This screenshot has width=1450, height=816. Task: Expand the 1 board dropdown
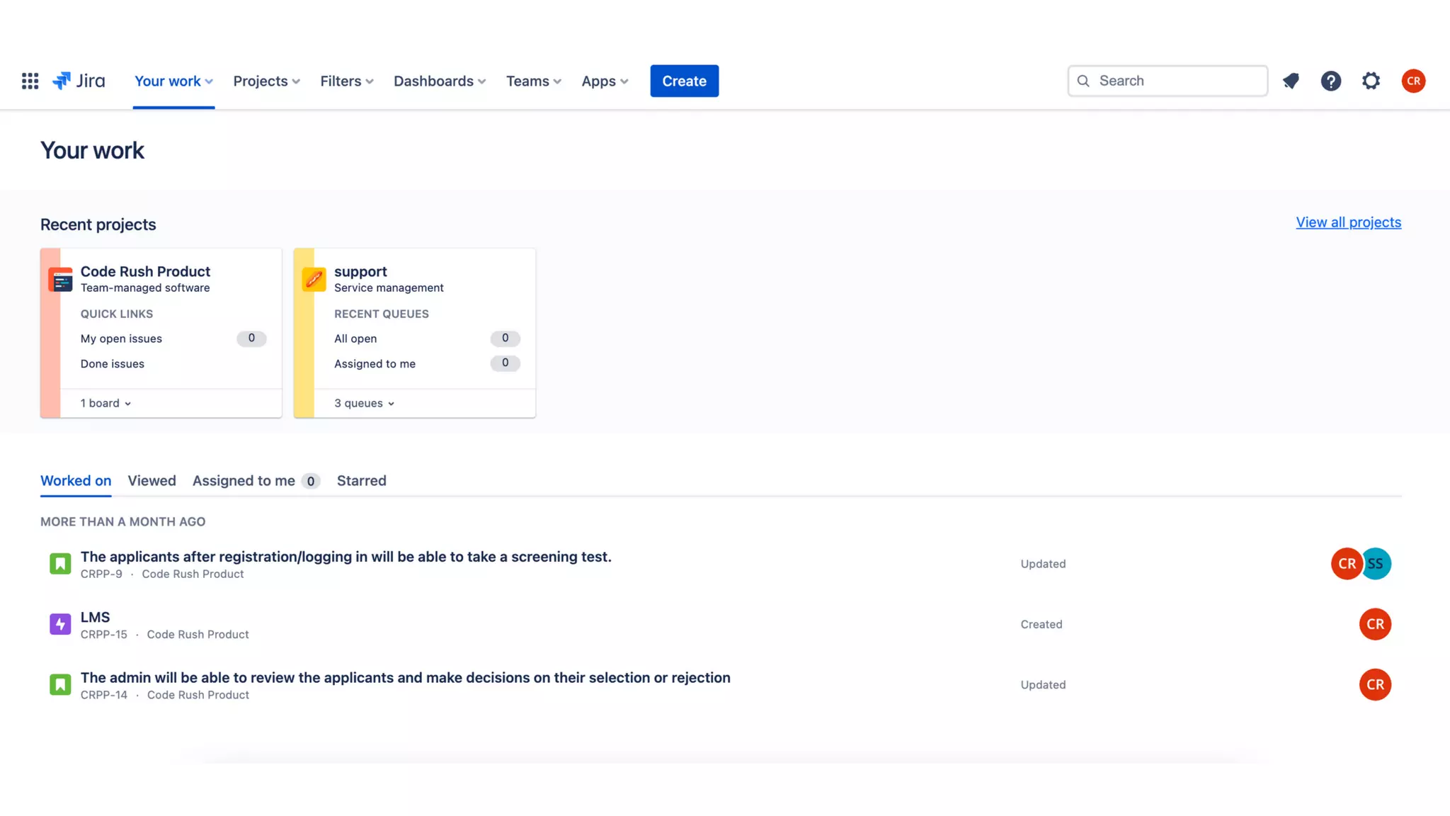pyautogui.click(x=105, y=403)
